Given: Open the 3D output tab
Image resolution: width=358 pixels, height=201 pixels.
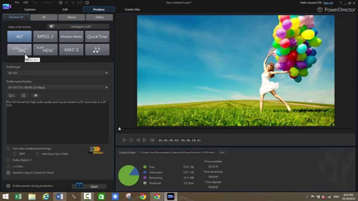Looking at the screenshot, I should coord(44,17).
